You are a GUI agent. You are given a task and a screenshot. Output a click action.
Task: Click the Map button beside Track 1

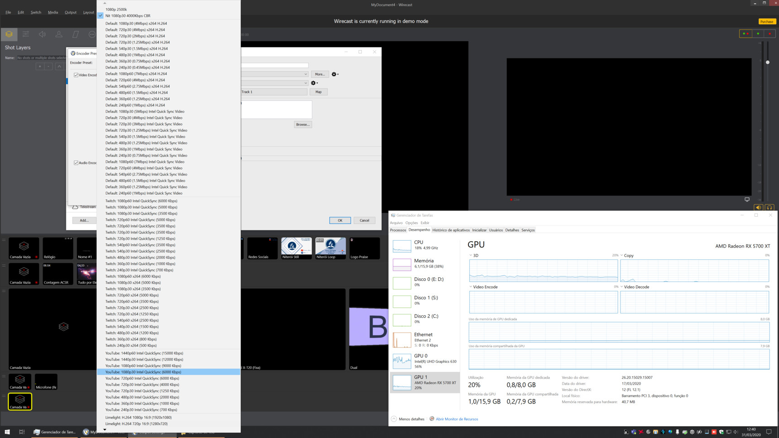click(318, 92)
